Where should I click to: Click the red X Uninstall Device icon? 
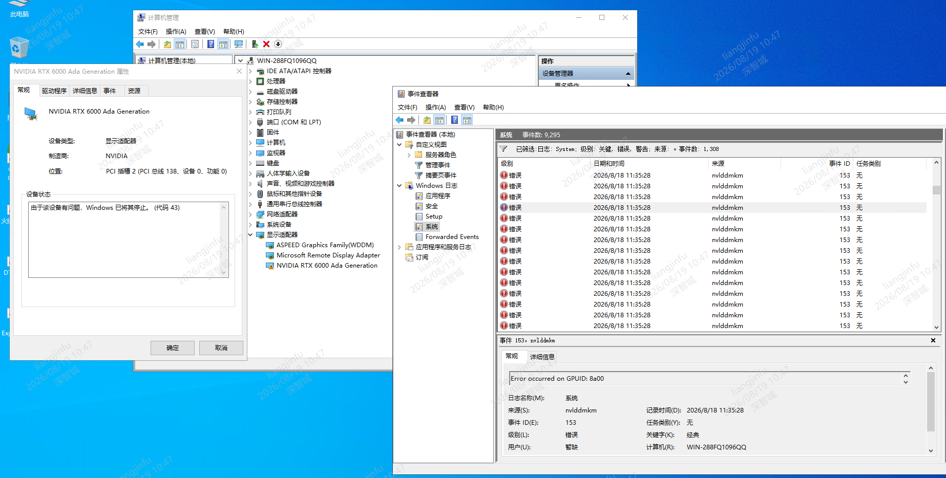tap(266, 45)
